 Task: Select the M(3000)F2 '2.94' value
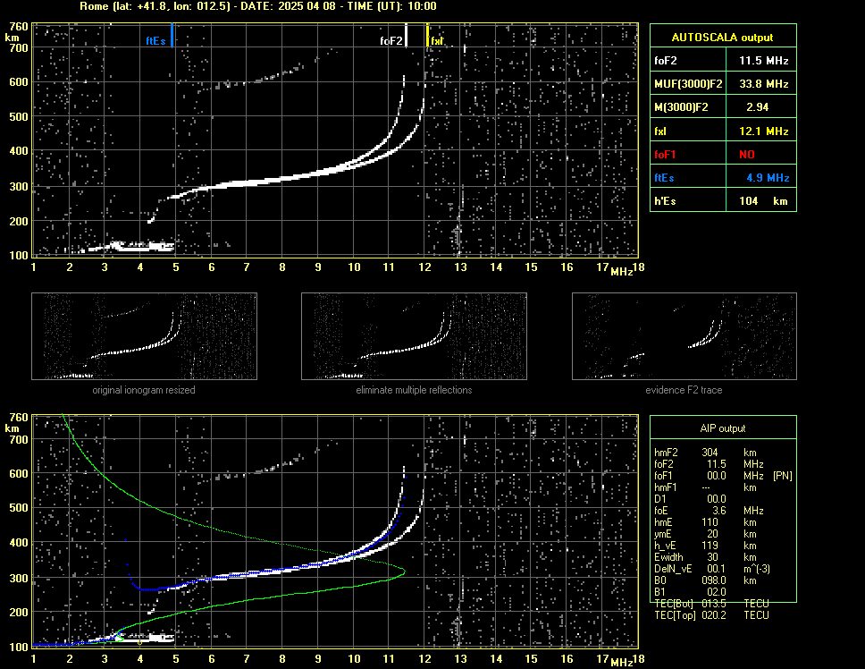click(x=757, y=107)
